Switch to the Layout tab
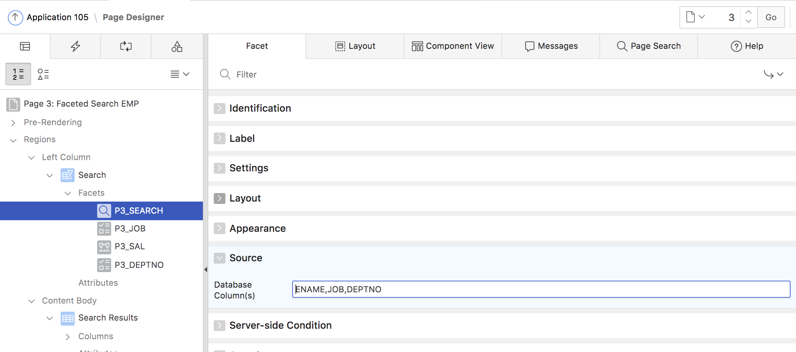The height and width of the screenshot is (352, 796). (354, 46)
